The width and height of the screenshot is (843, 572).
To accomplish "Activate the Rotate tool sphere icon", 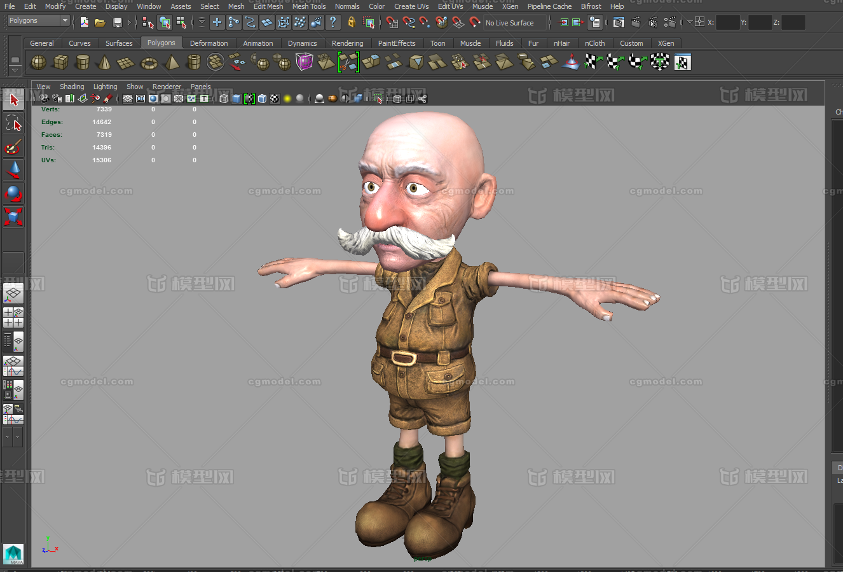I will [13, 193].
